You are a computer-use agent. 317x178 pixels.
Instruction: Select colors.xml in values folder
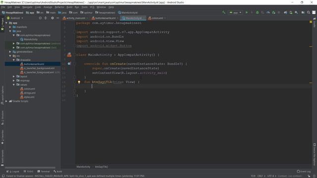(29, 89)
